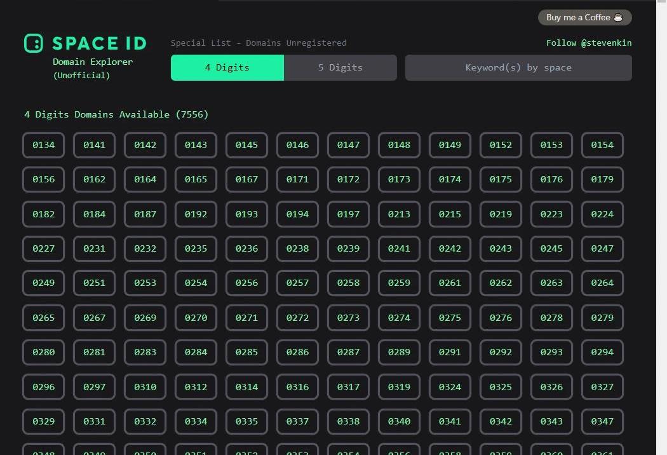Select domain 0310
Screen dimensions: 667x455
(145, 387)
